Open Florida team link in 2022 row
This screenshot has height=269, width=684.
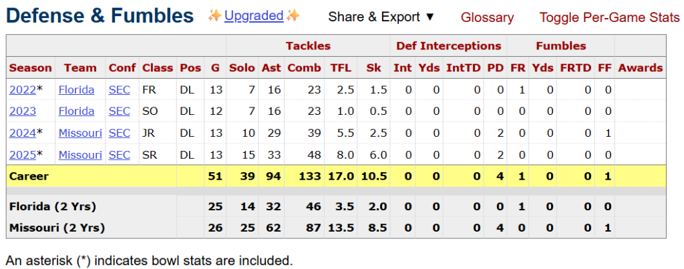click(76, 89)
